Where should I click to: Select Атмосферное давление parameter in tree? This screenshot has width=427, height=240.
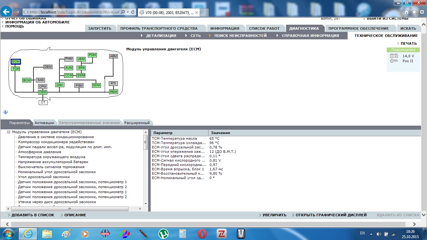click(39, 152)
